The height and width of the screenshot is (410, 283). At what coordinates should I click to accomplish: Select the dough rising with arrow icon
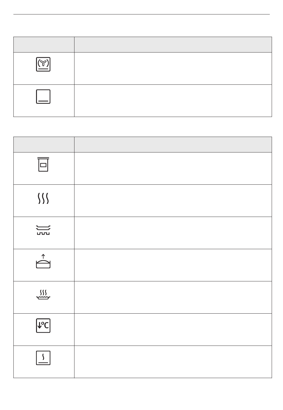(x=43, y=261)
